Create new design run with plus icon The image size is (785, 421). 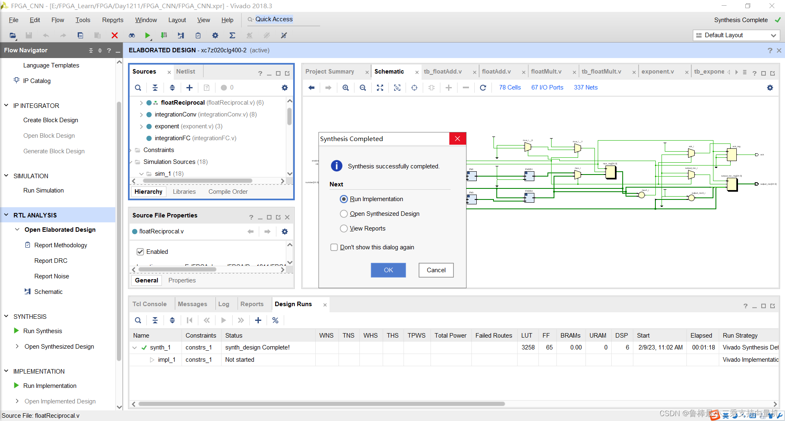click(258, 320)
